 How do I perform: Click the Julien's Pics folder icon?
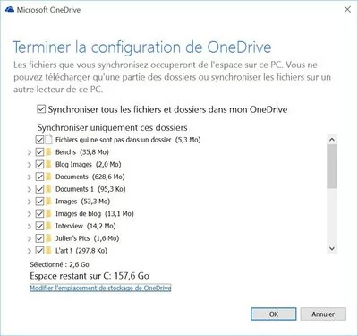pos(49,238)
